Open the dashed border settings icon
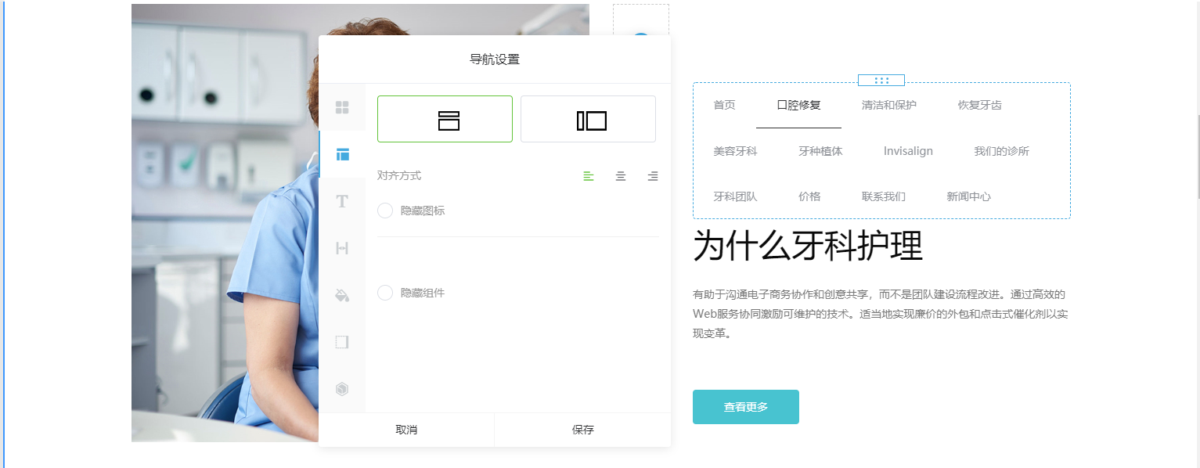Image resolution: width=1200 pixels, height=468 pixels. (x=342, y=342)
